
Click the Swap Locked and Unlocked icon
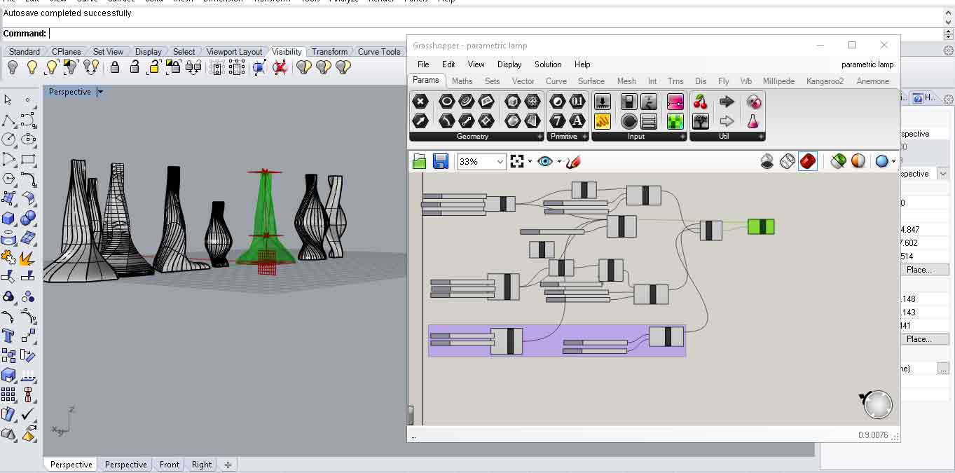[193, 67]
